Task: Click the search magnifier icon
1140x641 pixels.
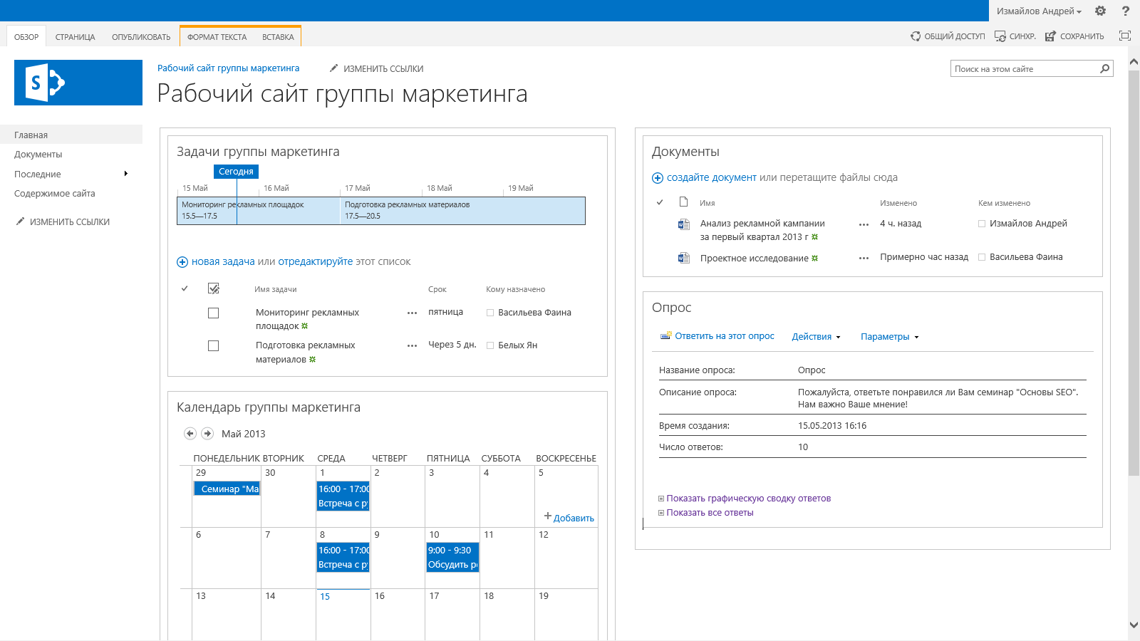Action: [1104, 69]
